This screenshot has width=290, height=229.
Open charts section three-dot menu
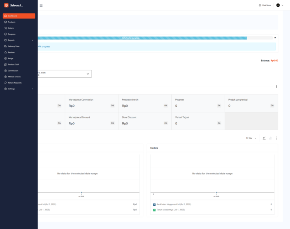coord(276,138)
